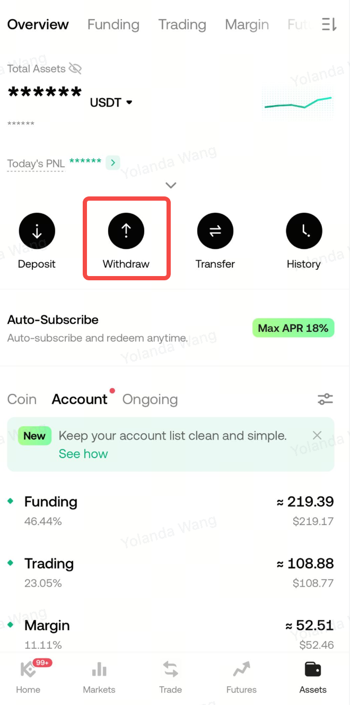This screenshot has height=705, width=350.
Task: Open the USDT currency dropdown
Action: [111, 102]
